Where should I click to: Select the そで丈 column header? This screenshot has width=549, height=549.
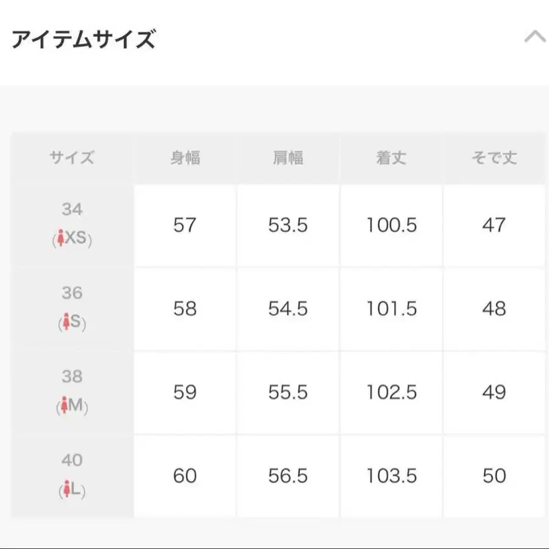coord(493,158)
